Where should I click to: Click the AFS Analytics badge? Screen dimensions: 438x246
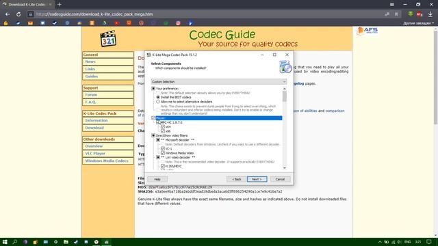[x=368, y=30]
